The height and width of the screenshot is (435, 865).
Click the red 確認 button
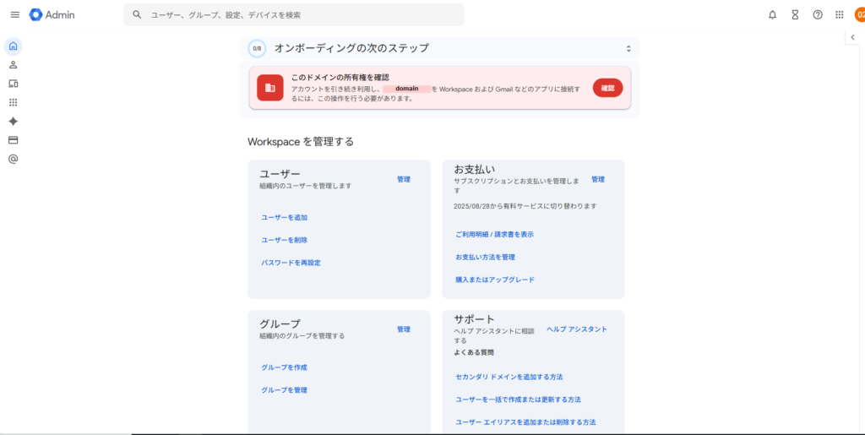(607, 88)
